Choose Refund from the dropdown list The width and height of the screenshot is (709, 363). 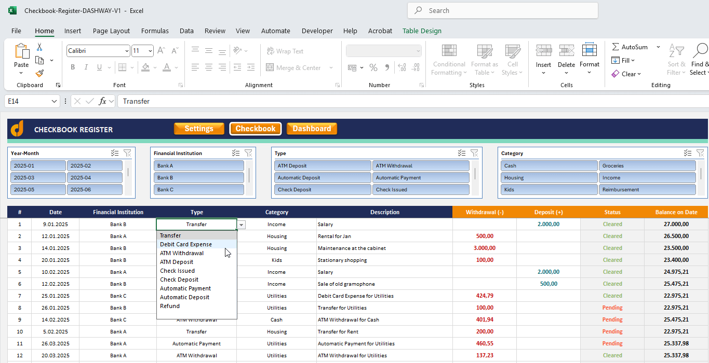[x=196, y=306]
